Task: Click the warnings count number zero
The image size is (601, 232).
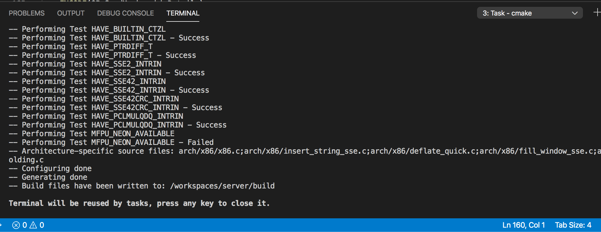Action: click(x=42, y=225)
